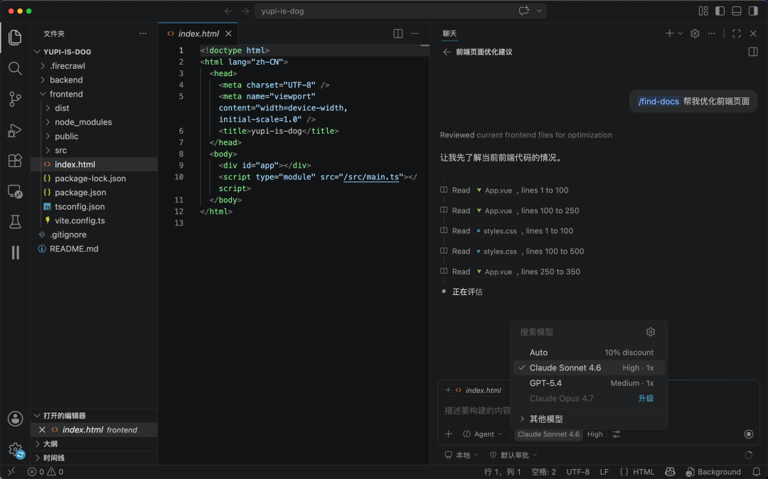The height and width of the screenshot is (479, 768).
Task: Open vite.config.ts in file tree
Action: [94, 220]
